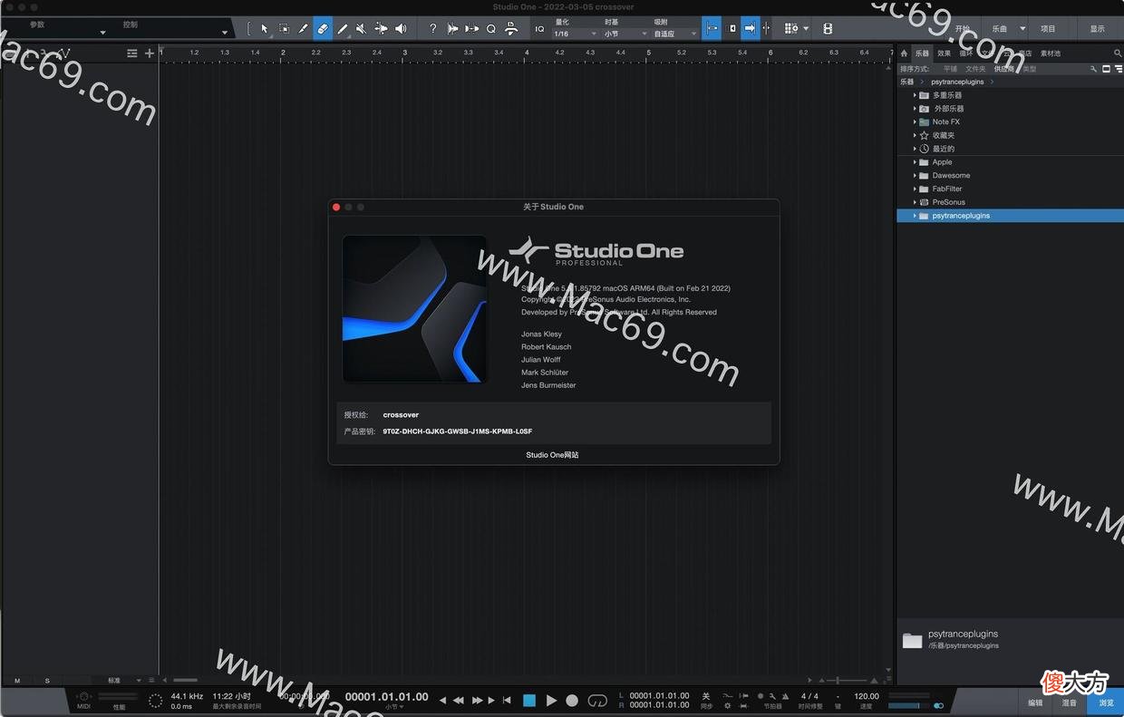
Task: Switch to the 素材池 browser tab
Action: click(1051, 53)
